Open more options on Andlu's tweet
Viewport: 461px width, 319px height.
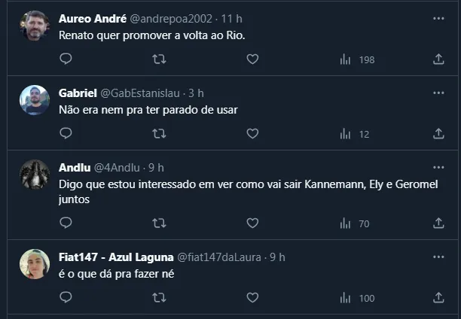coord(438,167)
